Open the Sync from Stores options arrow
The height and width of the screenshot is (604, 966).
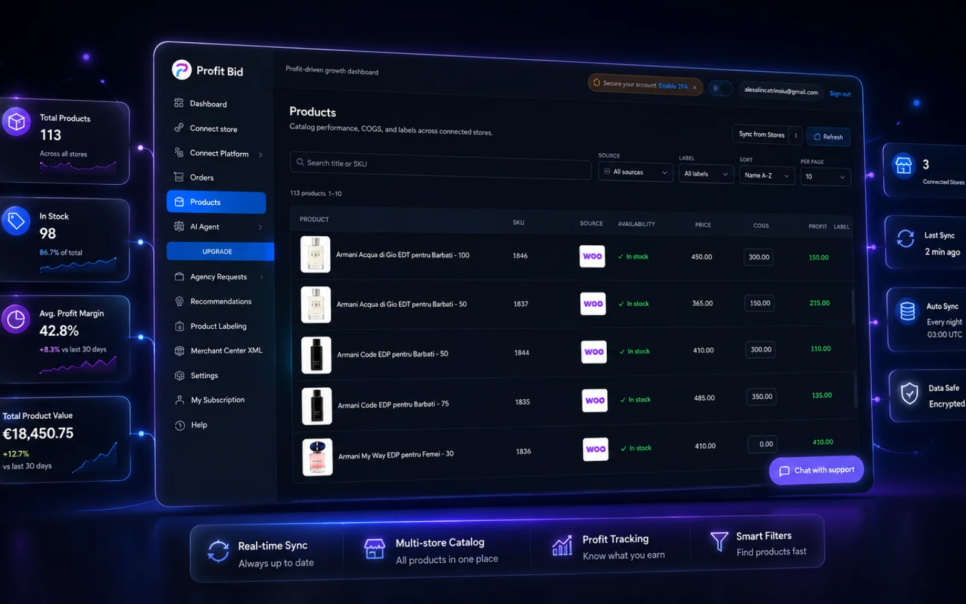tap(796, 135)
